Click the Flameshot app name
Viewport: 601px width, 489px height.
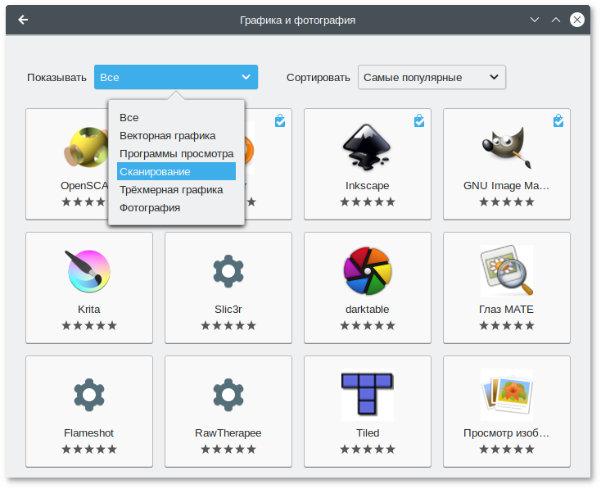[x=89, y=433]
